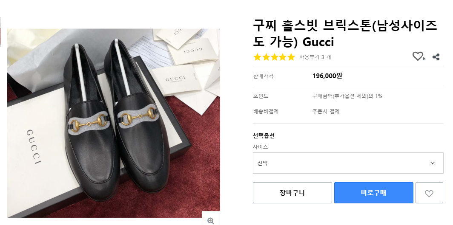Expand the size dropdown chevron arrow

433,163
